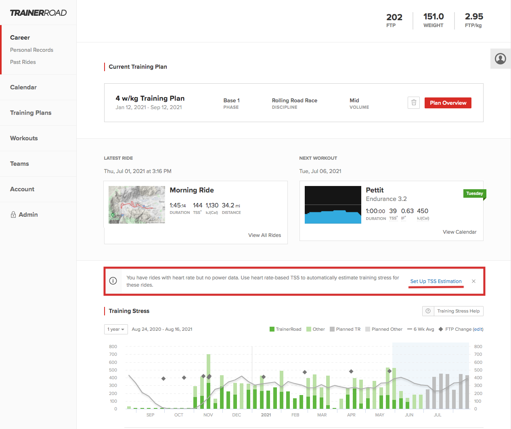Click the info icon in the TSS notice
Viewport: 511px width, 429px height.
(113, 281)
